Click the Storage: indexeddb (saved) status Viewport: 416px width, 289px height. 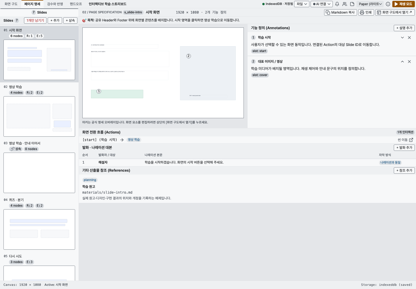[387, 285]
